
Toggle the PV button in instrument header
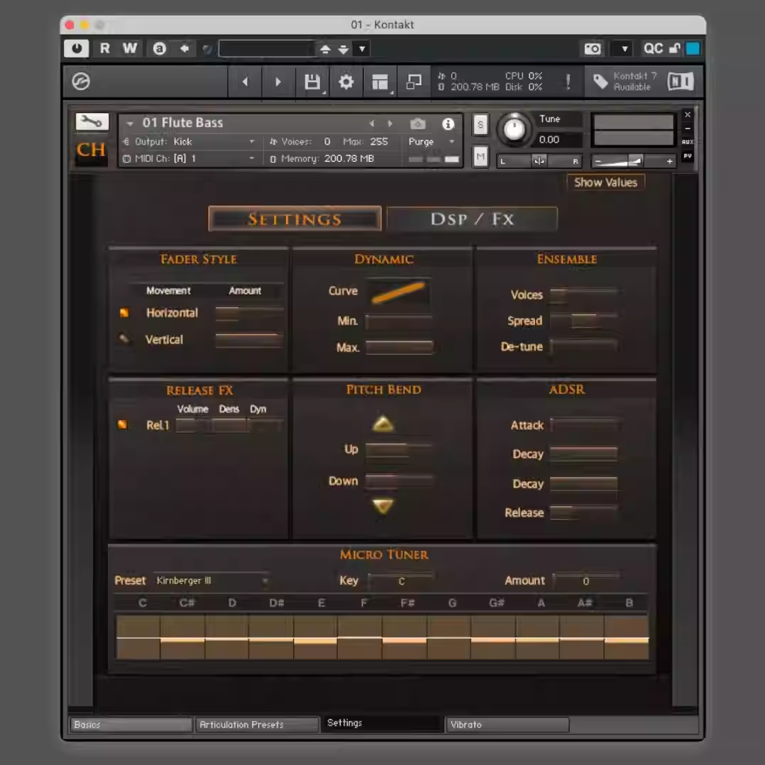coord(688,156)
